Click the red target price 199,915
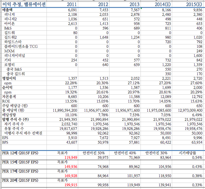Screen dimensions: 205x189 tap(71, 185)
